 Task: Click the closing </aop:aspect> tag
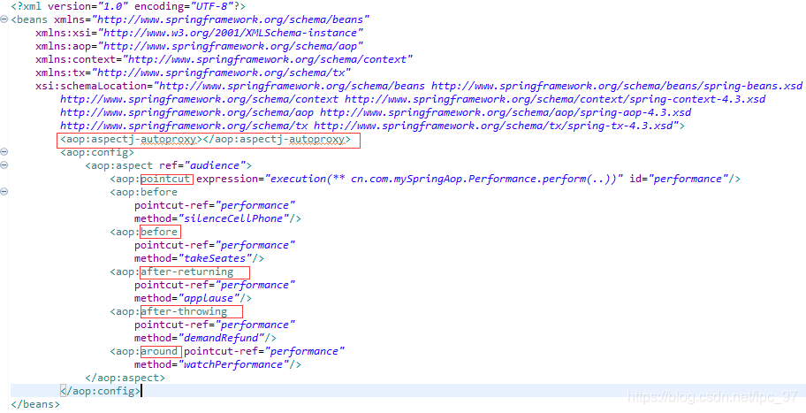tap(125, 378)
